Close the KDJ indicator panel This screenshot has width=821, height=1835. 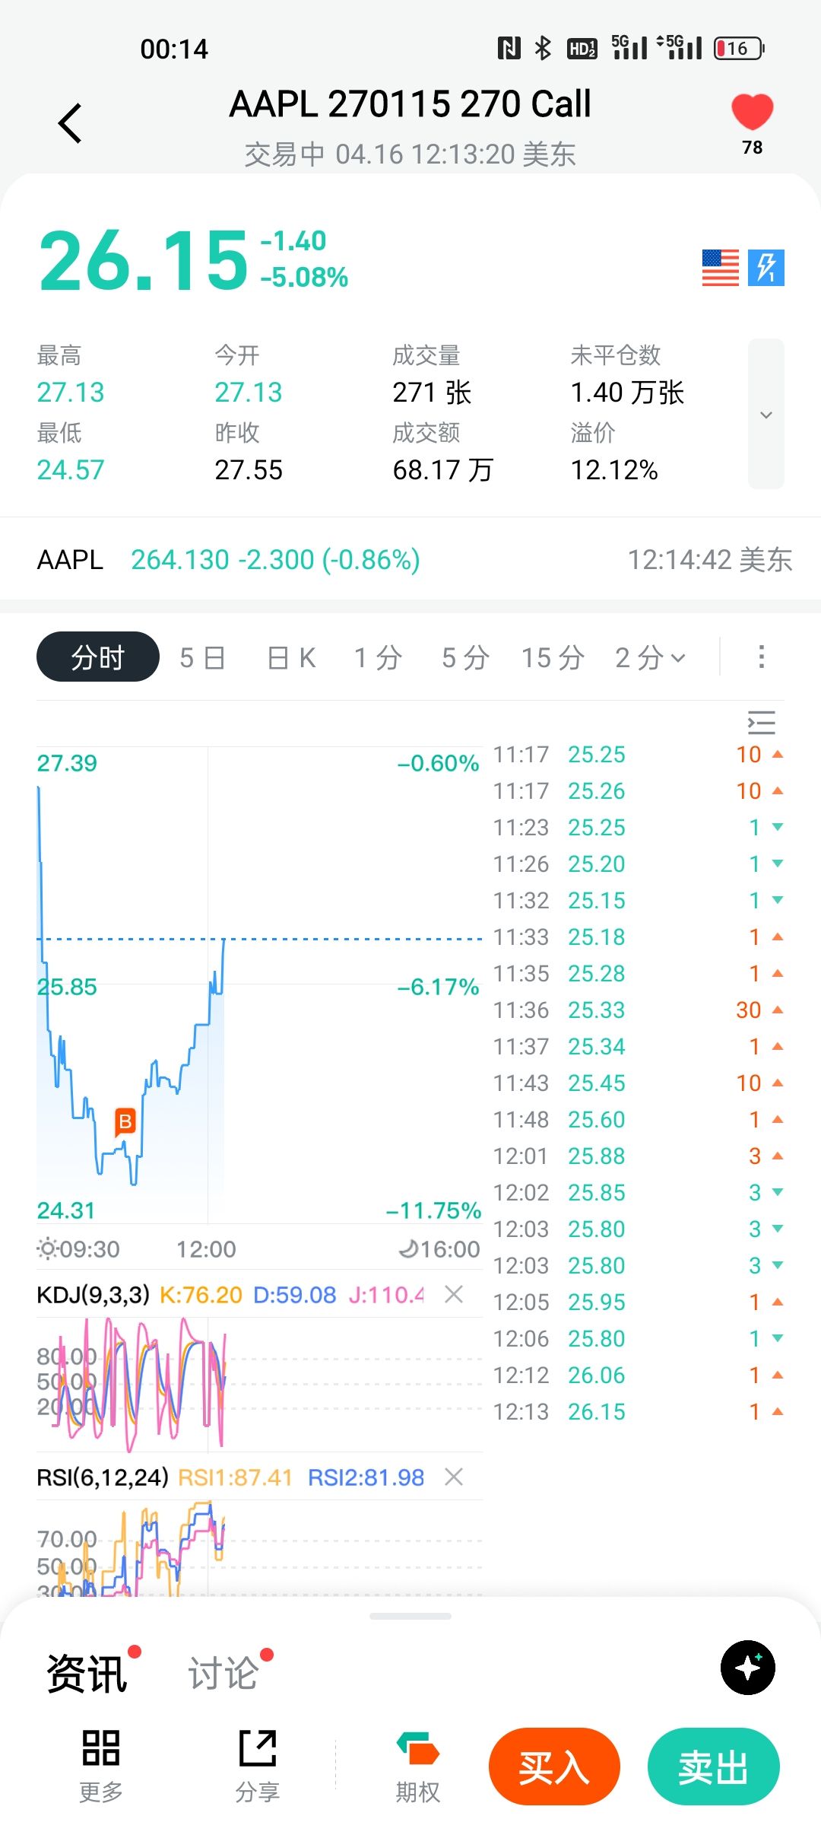454,1294
